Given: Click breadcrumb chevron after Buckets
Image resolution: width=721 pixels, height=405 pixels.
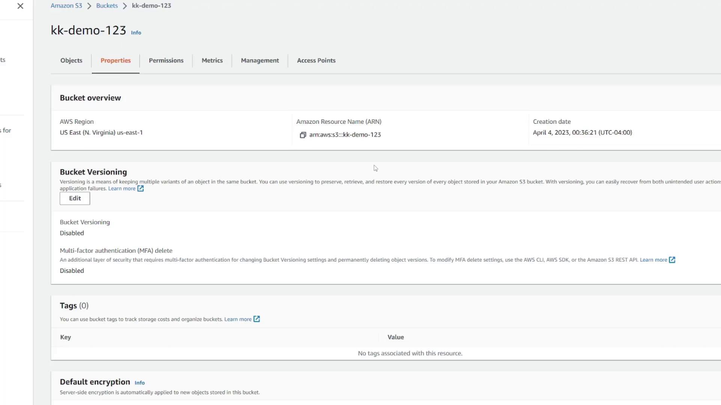Looking at the screenshot, I should (125, 6).
